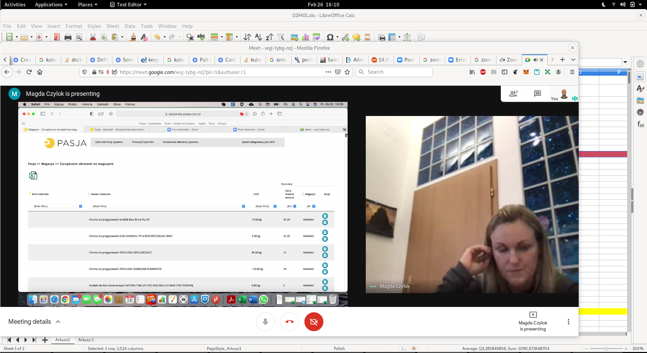Define print area icon
The height and width of the screenshot is (353, 647).
point(382,37)
